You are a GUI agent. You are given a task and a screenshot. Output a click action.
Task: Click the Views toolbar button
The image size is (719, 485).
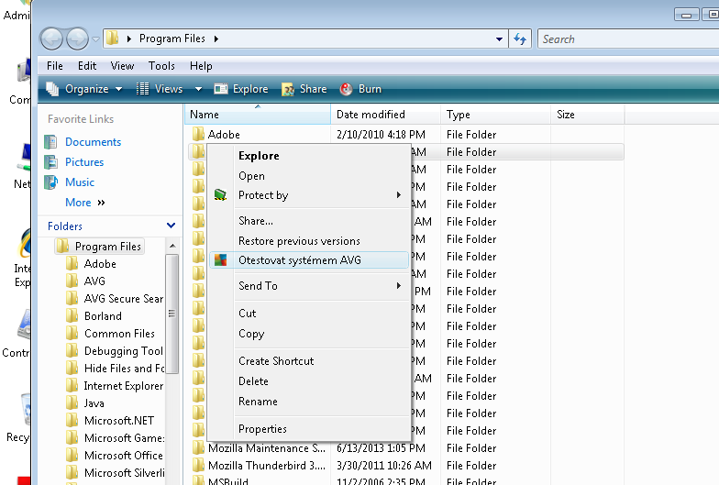click(160, 89)
